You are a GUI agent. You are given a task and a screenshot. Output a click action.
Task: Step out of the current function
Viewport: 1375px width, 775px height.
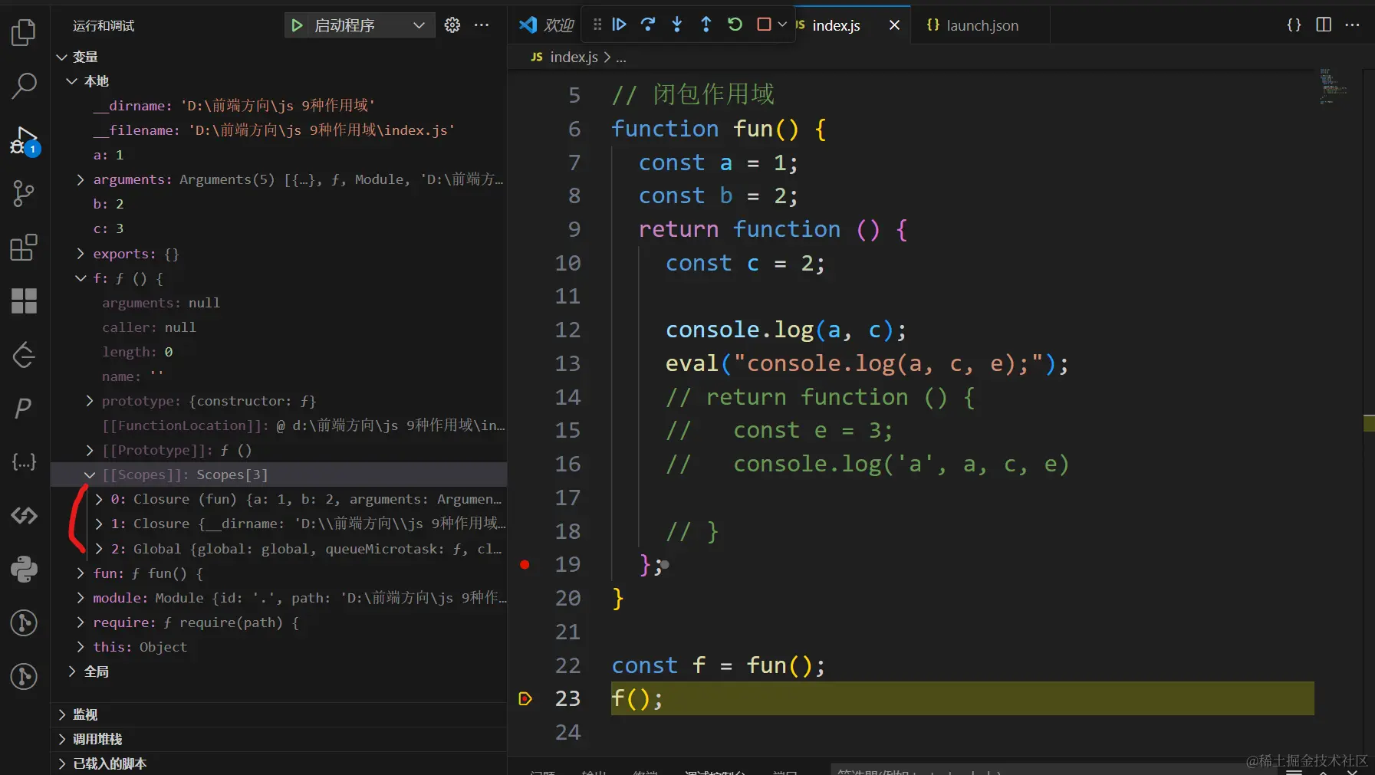pyautogui.click(x=706, y=25)
